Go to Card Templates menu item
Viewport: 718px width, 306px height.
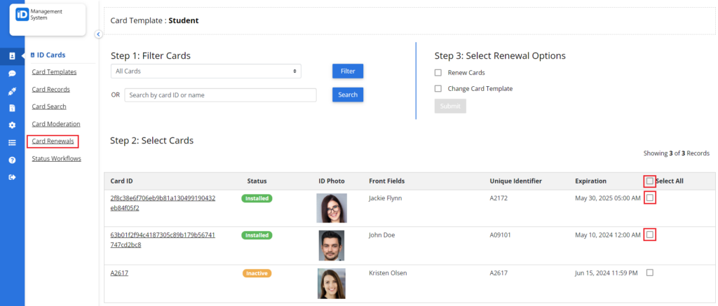tap(54, 72)
